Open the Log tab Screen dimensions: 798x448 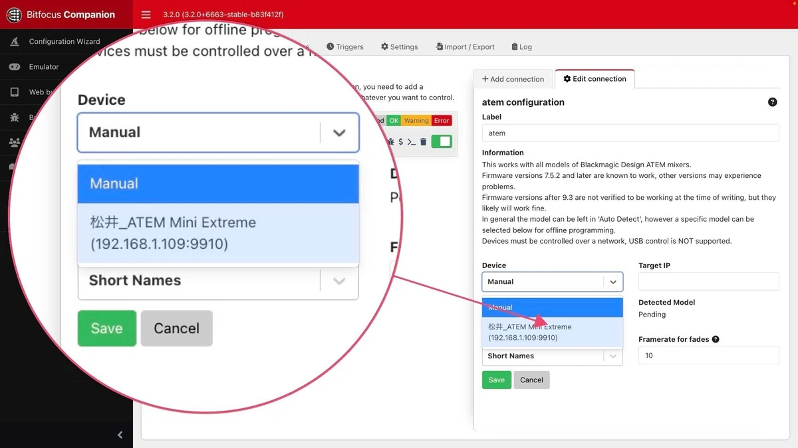click(x=521, y=47)
